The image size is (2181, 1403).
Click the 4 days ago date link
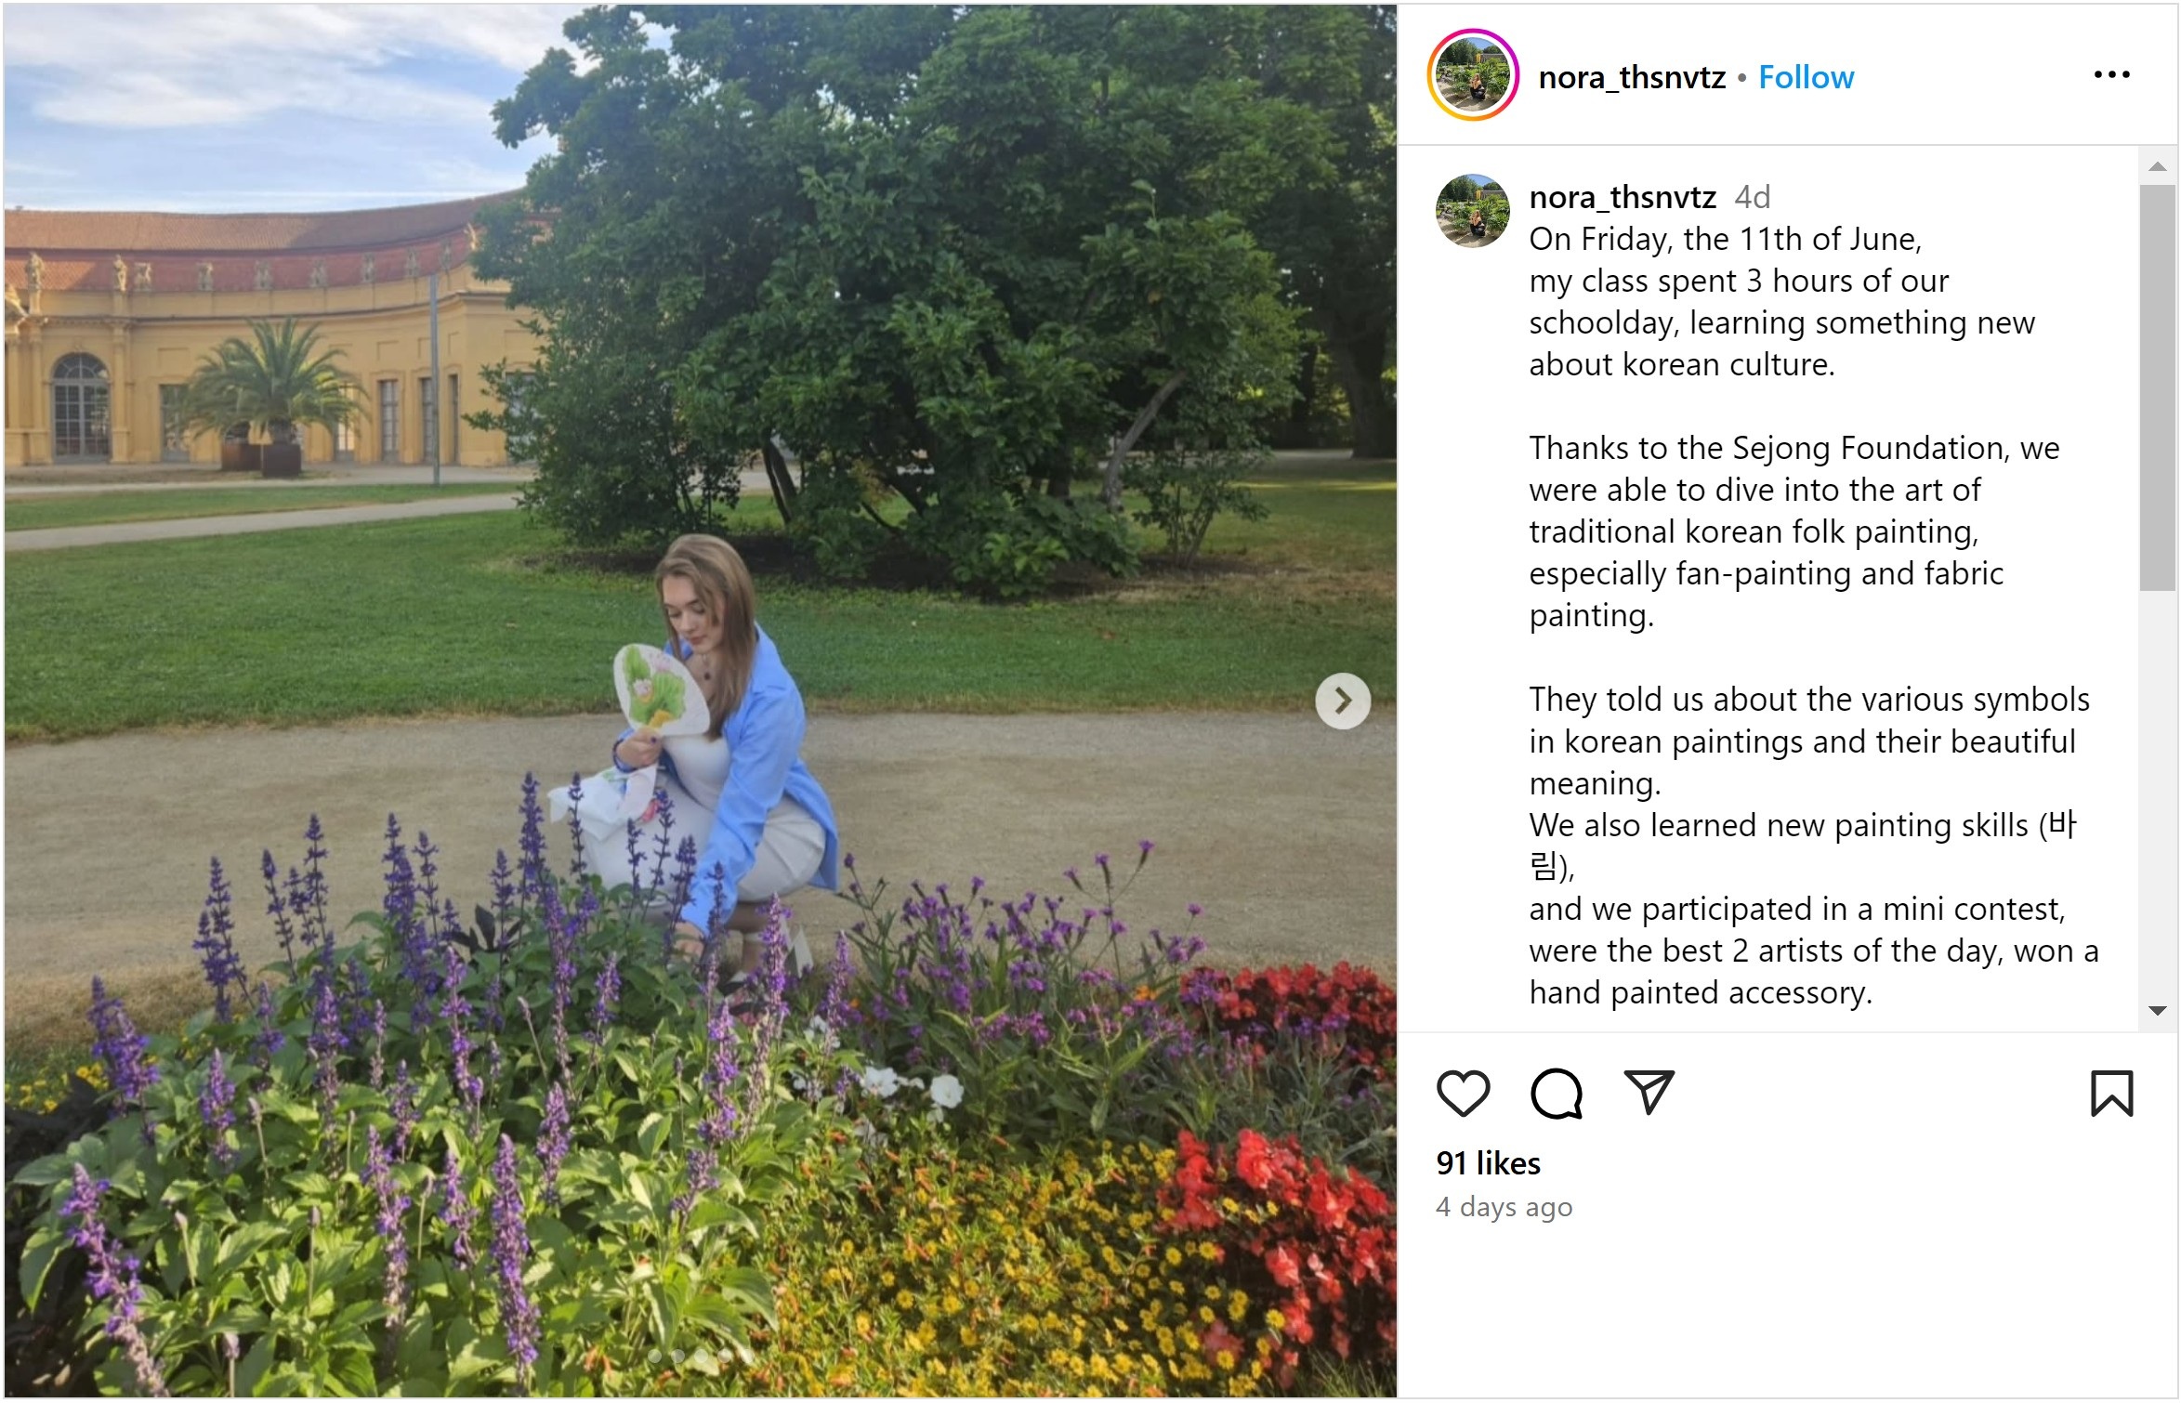(x=1504, y=1207)
